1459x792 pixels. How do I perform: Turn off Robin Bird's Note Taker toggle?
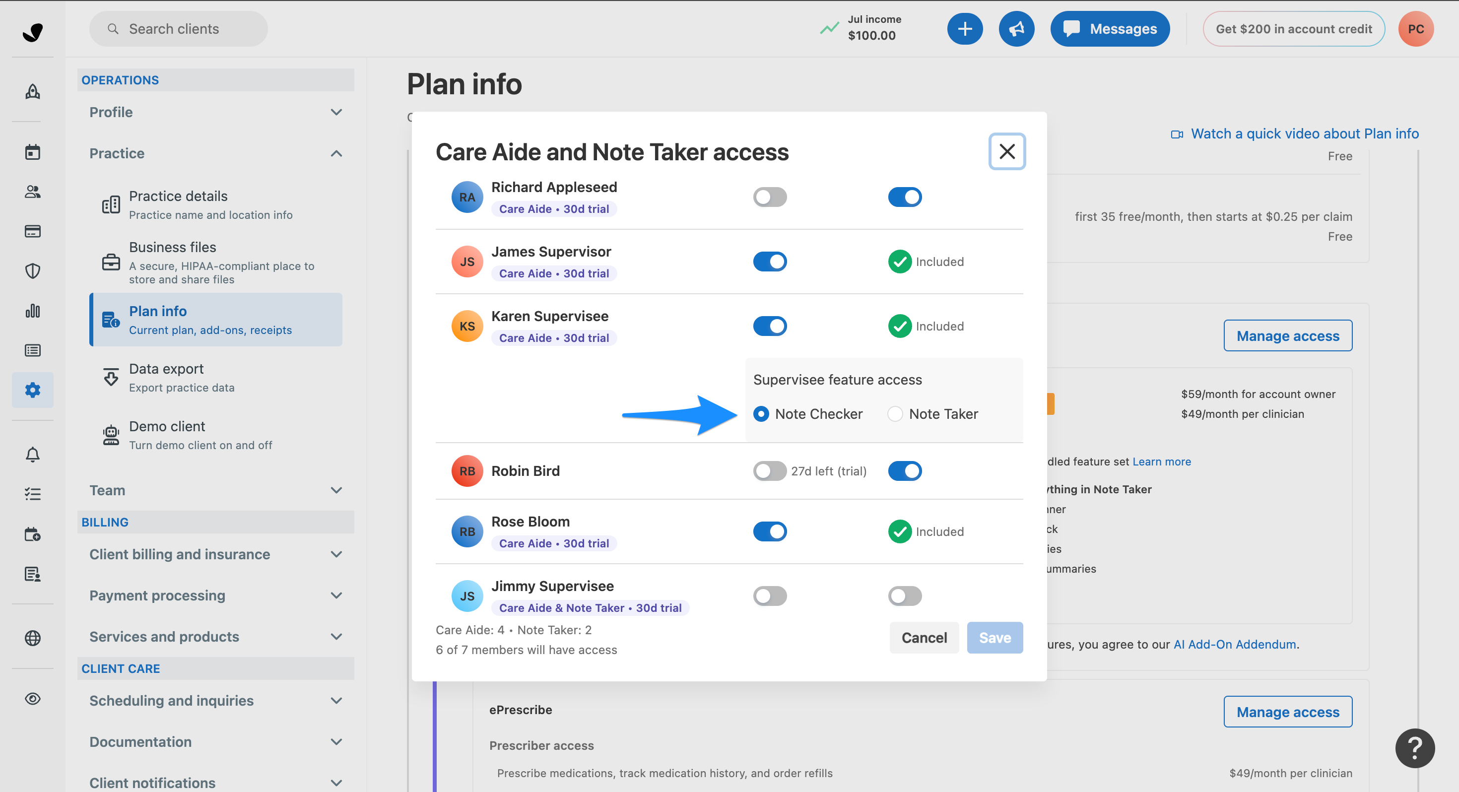tap(905, 471)
